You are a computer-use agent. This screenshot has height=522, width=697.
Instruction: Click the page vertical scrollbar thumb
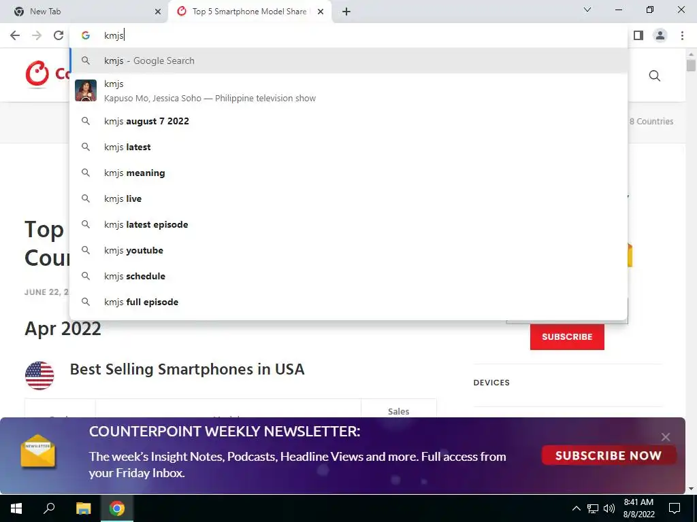[691, 65]
